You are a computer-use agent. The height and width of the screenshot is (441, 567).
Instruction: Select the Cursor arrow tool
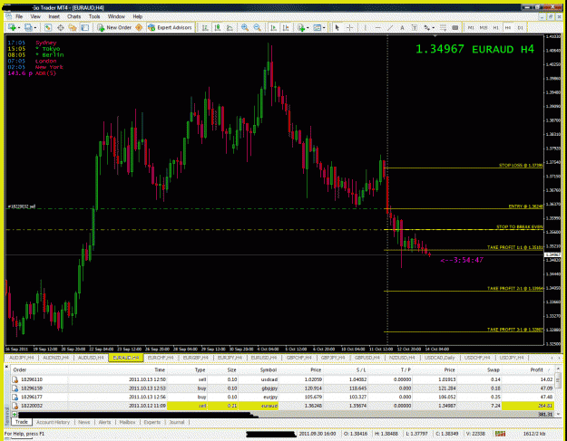tap(337, 27)
